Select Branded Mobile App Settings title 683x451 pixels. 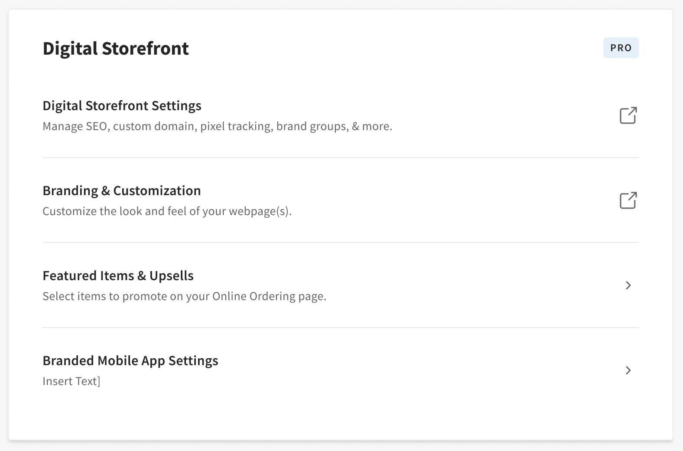130,361
